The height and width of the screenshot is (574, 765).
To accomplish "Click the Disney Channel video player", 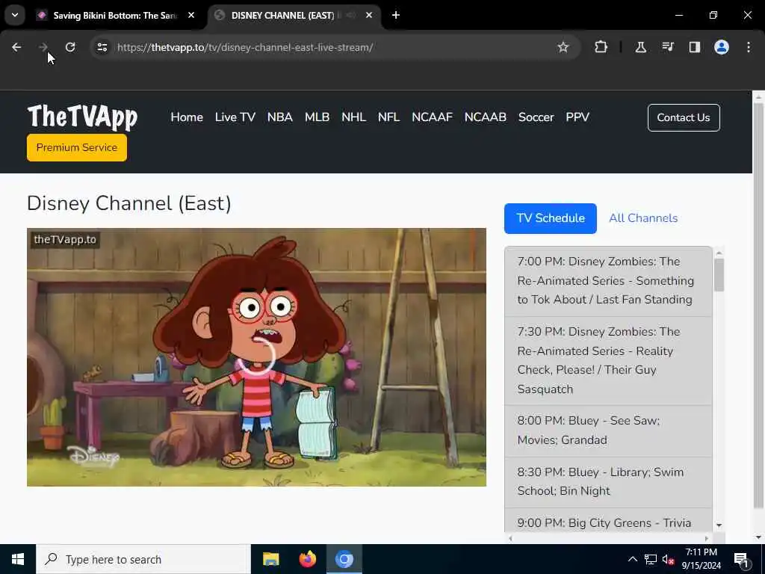I will (x=257, y=357).
